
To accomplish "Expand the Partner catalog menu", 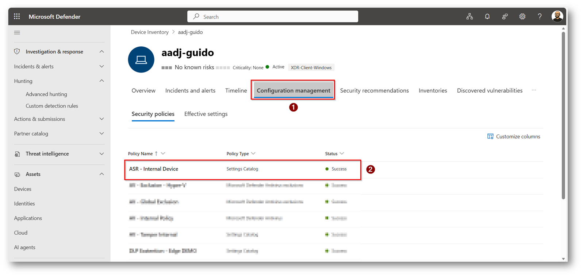I will click(101, 133).
